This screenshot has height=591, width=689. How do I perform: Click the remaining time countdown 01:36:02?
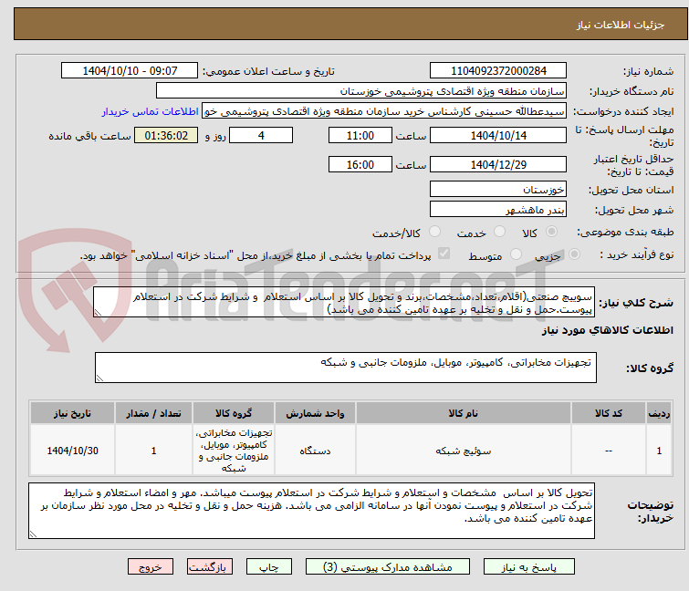166,135
